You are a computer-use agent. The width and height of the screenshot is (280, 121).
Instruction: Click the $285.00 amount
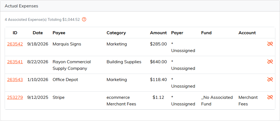[x=158, y=44]
